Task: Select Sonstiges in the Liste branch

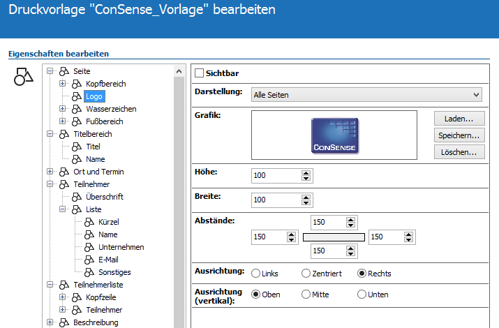Action: pos(114,272)
